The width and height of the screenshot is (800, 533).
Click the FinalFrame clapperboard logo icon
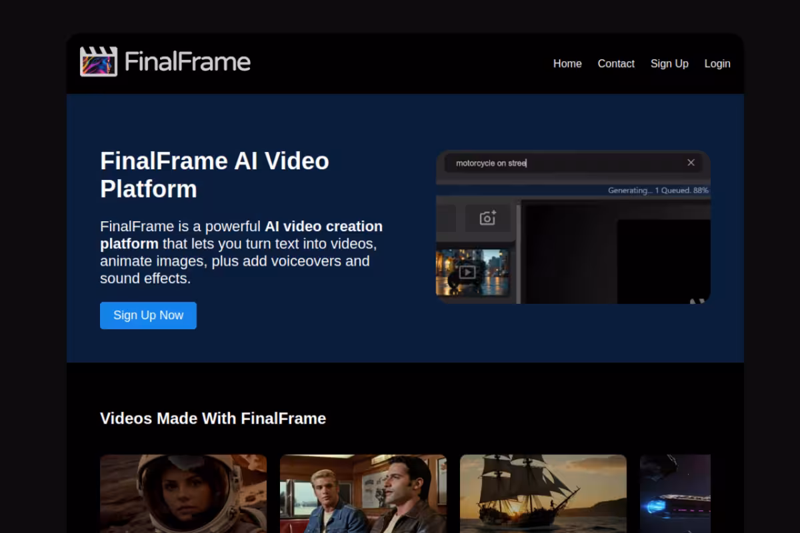99,61
